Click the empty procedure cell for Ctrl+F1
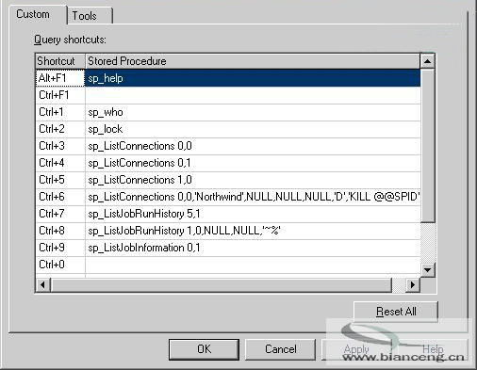The width and height of the screenshot is (477, 370). 253,95
